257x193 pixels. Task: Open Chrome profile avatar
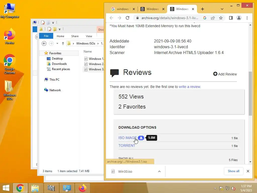click(x=239, y=18)
